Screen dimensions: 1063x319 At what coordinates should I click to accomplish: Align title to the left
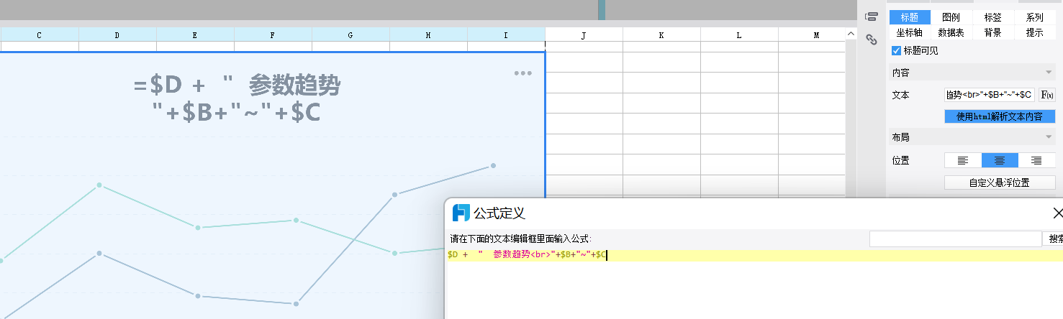[x=963, y=160]
